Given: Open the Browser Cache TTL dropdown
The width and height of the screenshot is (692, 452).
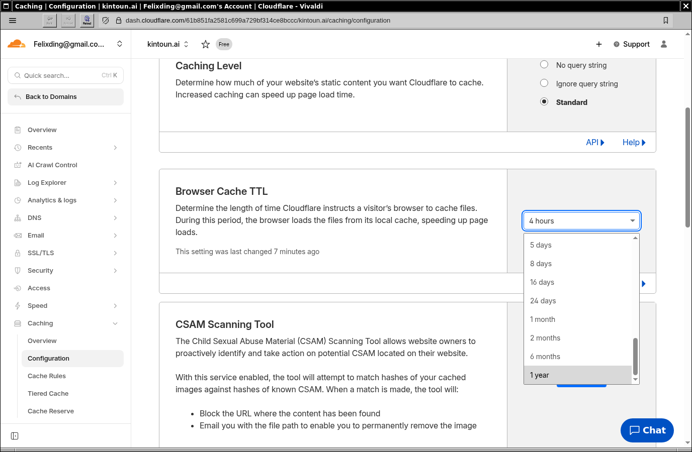Looking at the screenshot, I should pos(581,220).
